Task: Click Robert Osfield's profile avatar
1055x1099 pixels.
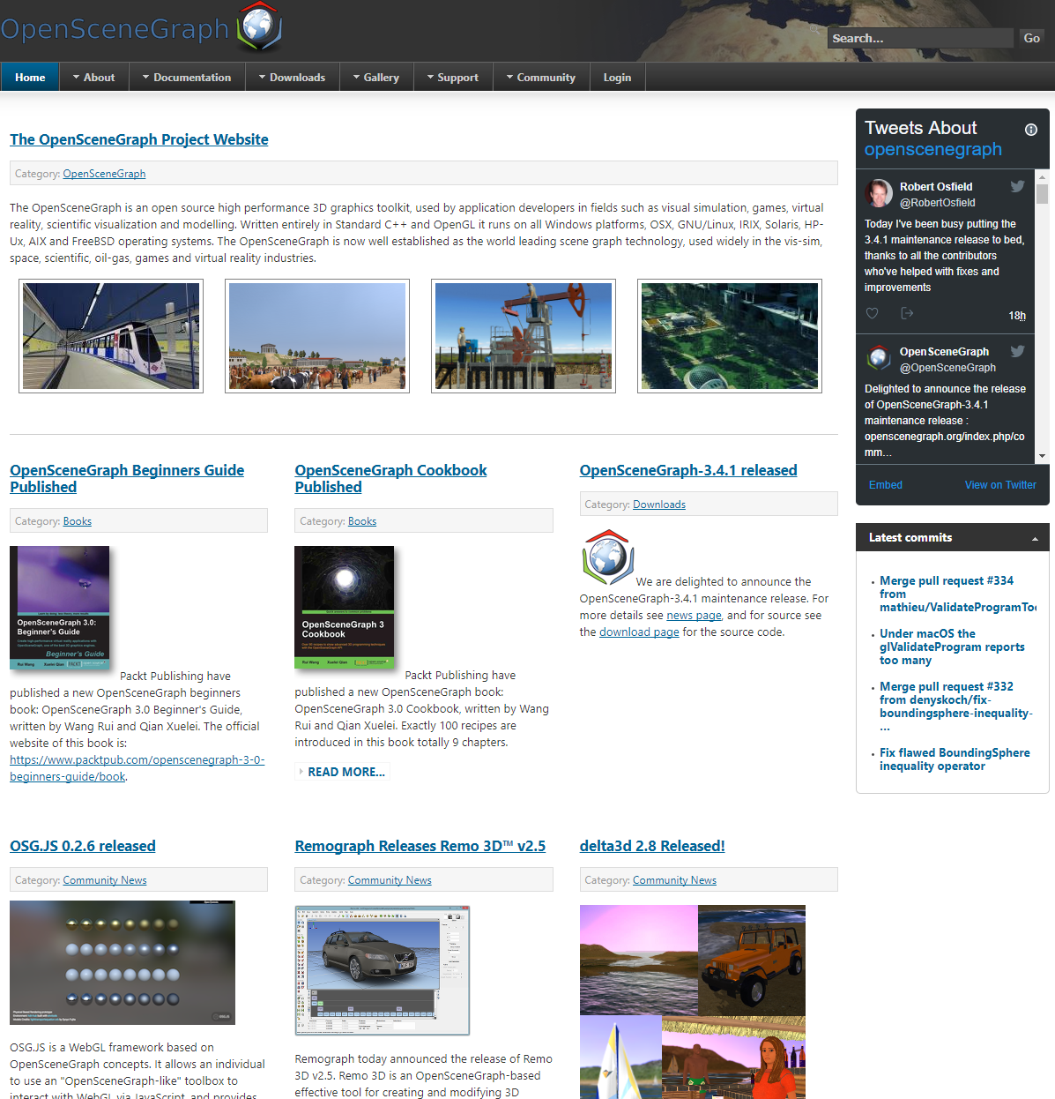Action: click(879, 193)
